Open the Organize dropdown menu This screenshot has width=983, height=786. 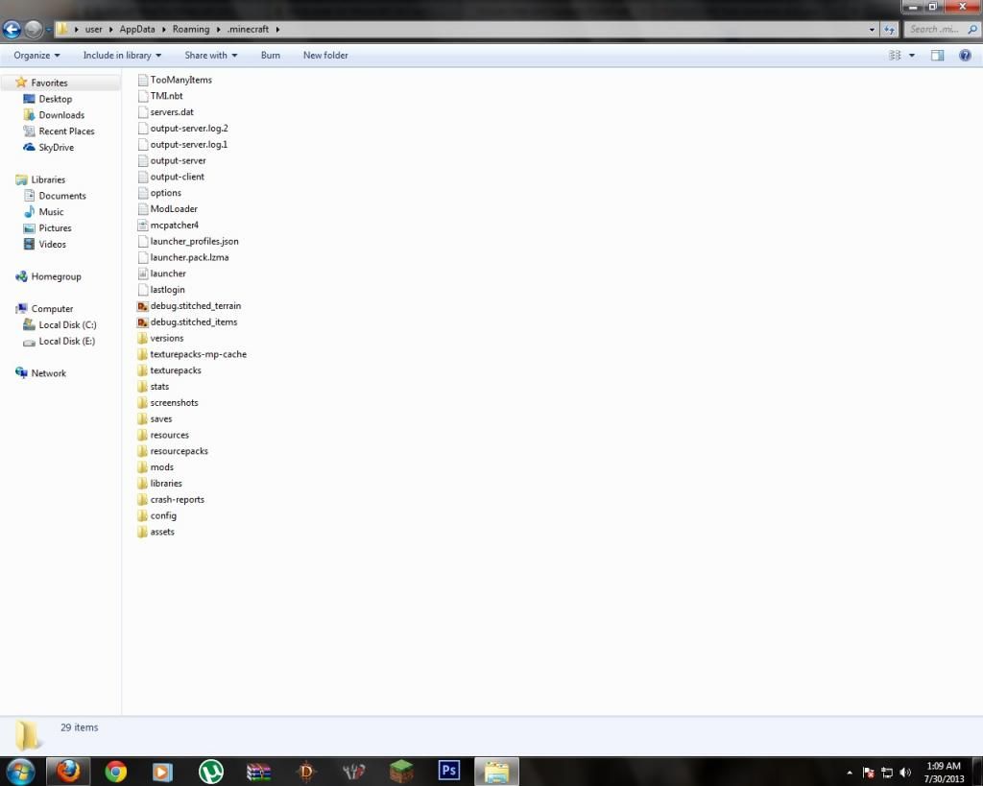click(x=36, y=56)
